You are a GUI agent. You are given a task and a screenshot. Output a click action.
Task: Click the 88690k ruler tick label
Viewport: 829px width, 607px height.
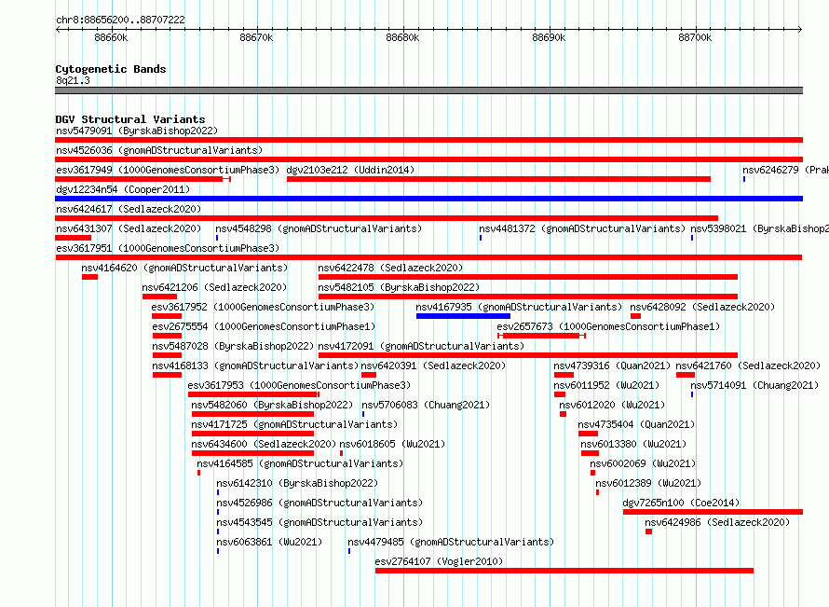(549, 37)
